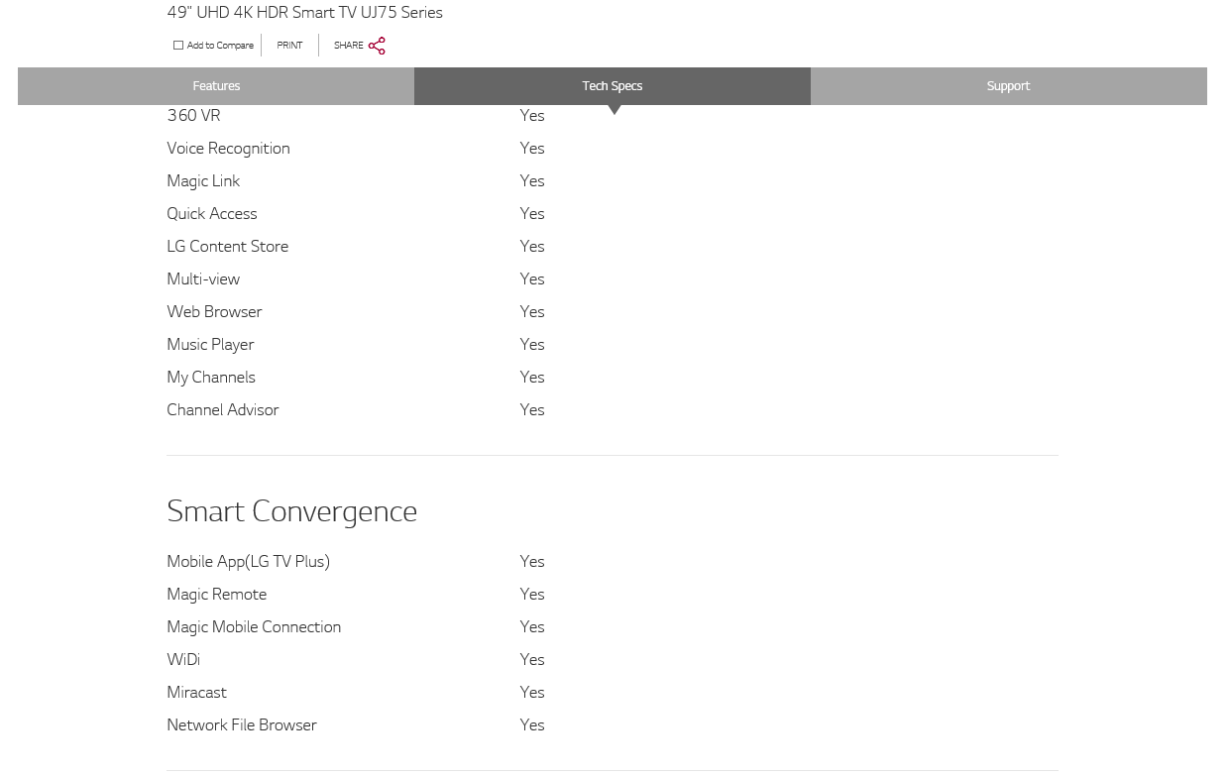The width and height of the screenshot is (1230, 776).
Task: Click the SHARE text label
Action: [x=348, y=46]
